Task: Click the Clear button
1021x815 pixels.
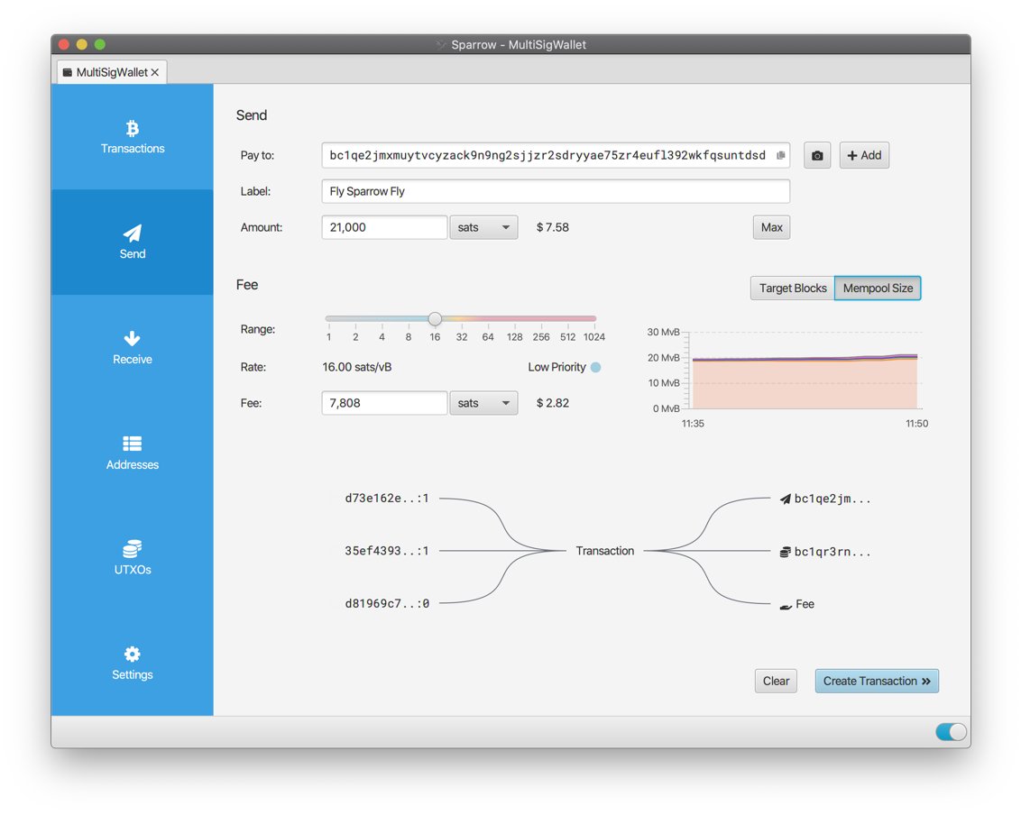Action: (x=776, y=681)
